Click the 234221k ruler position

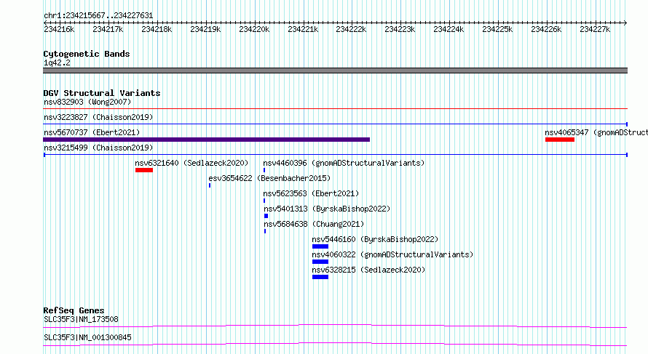(303, 29)
